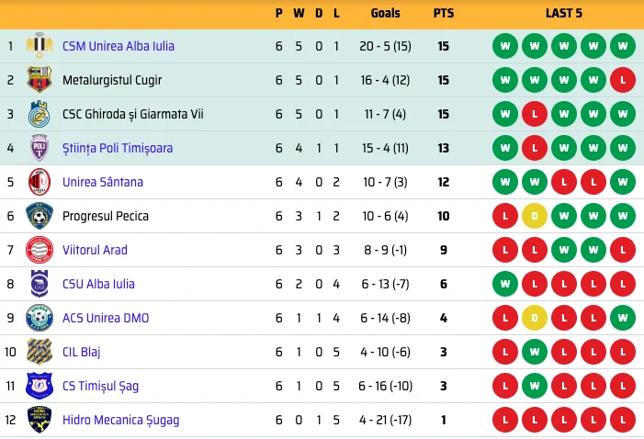644x439 pixels.
Task: Open Unirea Sântana team page
Action: pyautogui.click(x=102, y=182)
